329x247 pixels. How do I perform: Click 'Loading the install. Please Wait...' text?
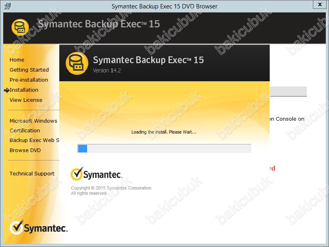(164, 132)
